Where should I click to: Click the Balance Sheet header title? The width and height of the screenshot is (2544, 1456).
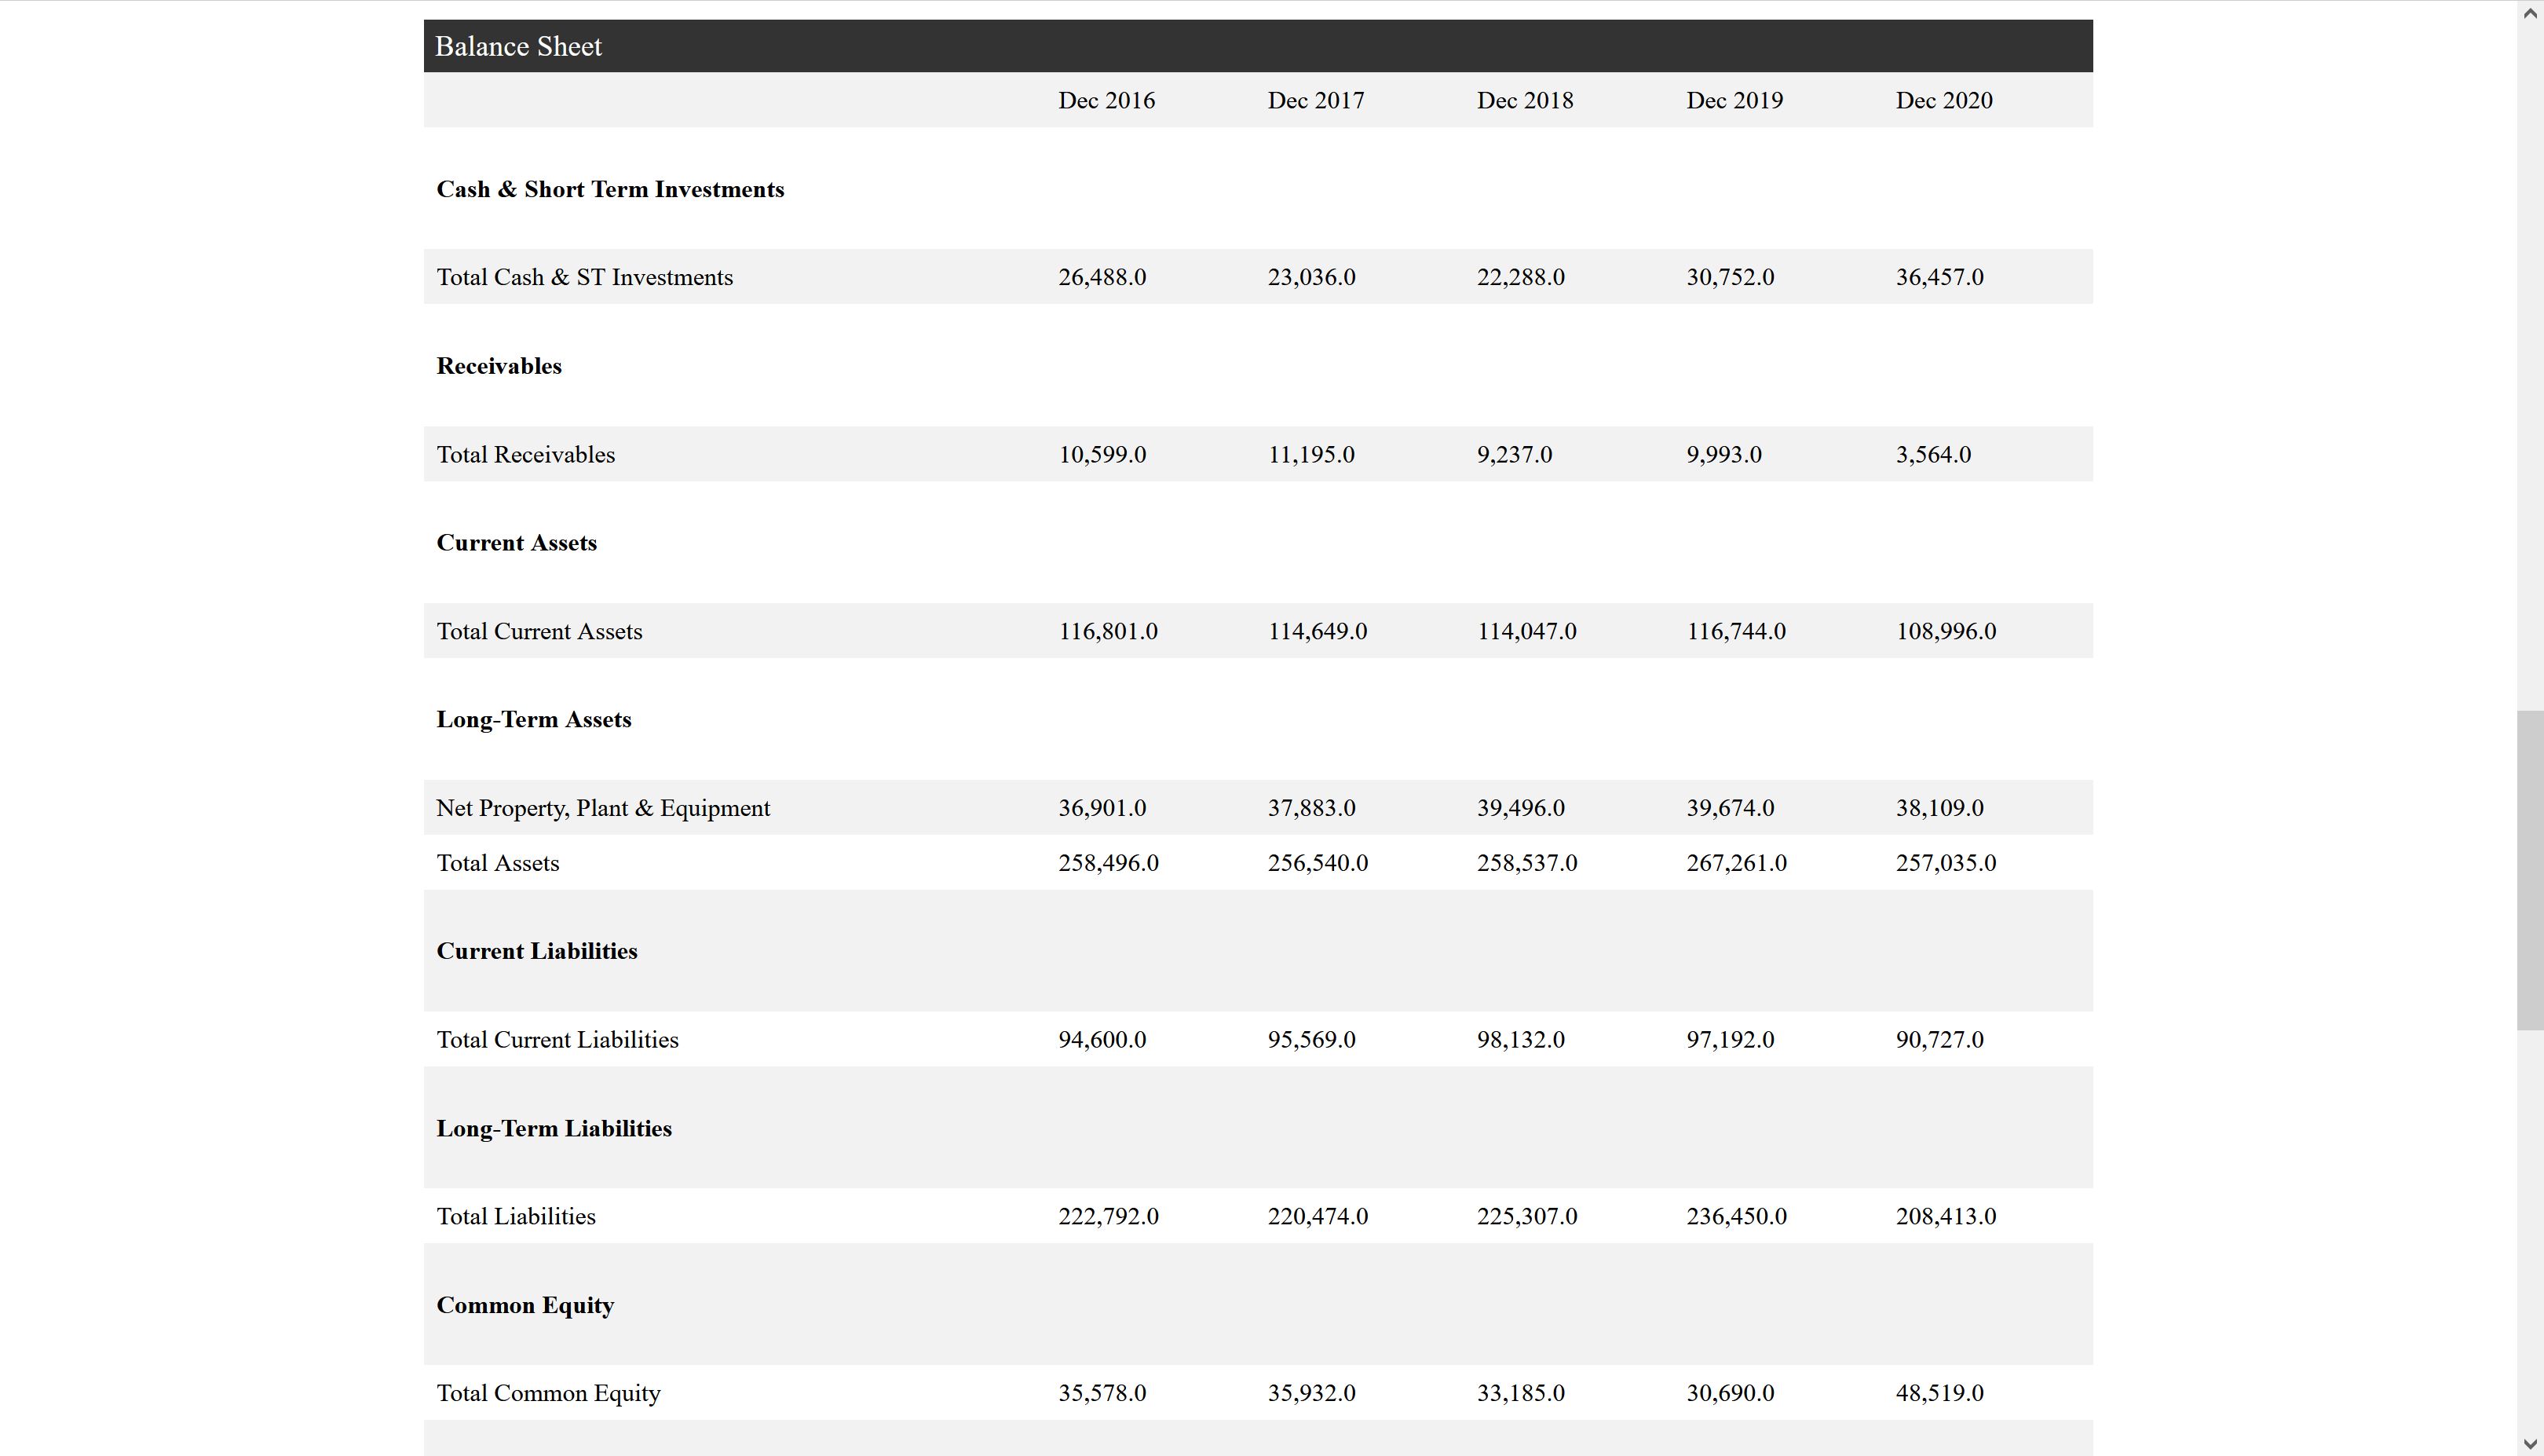point(517,46)
